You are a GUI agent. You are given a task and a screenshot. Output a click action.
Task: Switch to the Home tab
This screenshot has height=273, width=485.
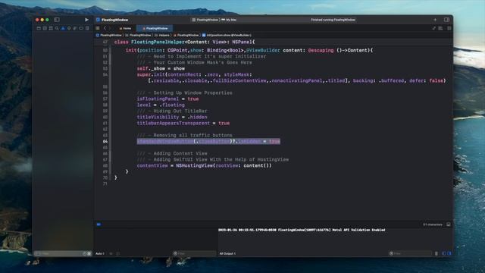pyautogui.click(x=126, y=28)
